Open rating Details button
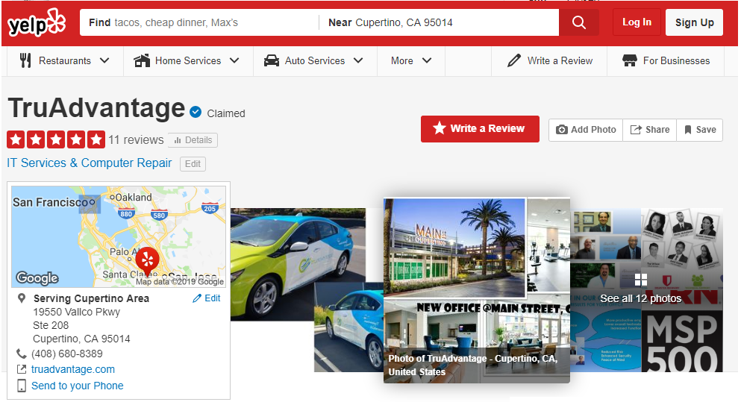 coord(193,140)
